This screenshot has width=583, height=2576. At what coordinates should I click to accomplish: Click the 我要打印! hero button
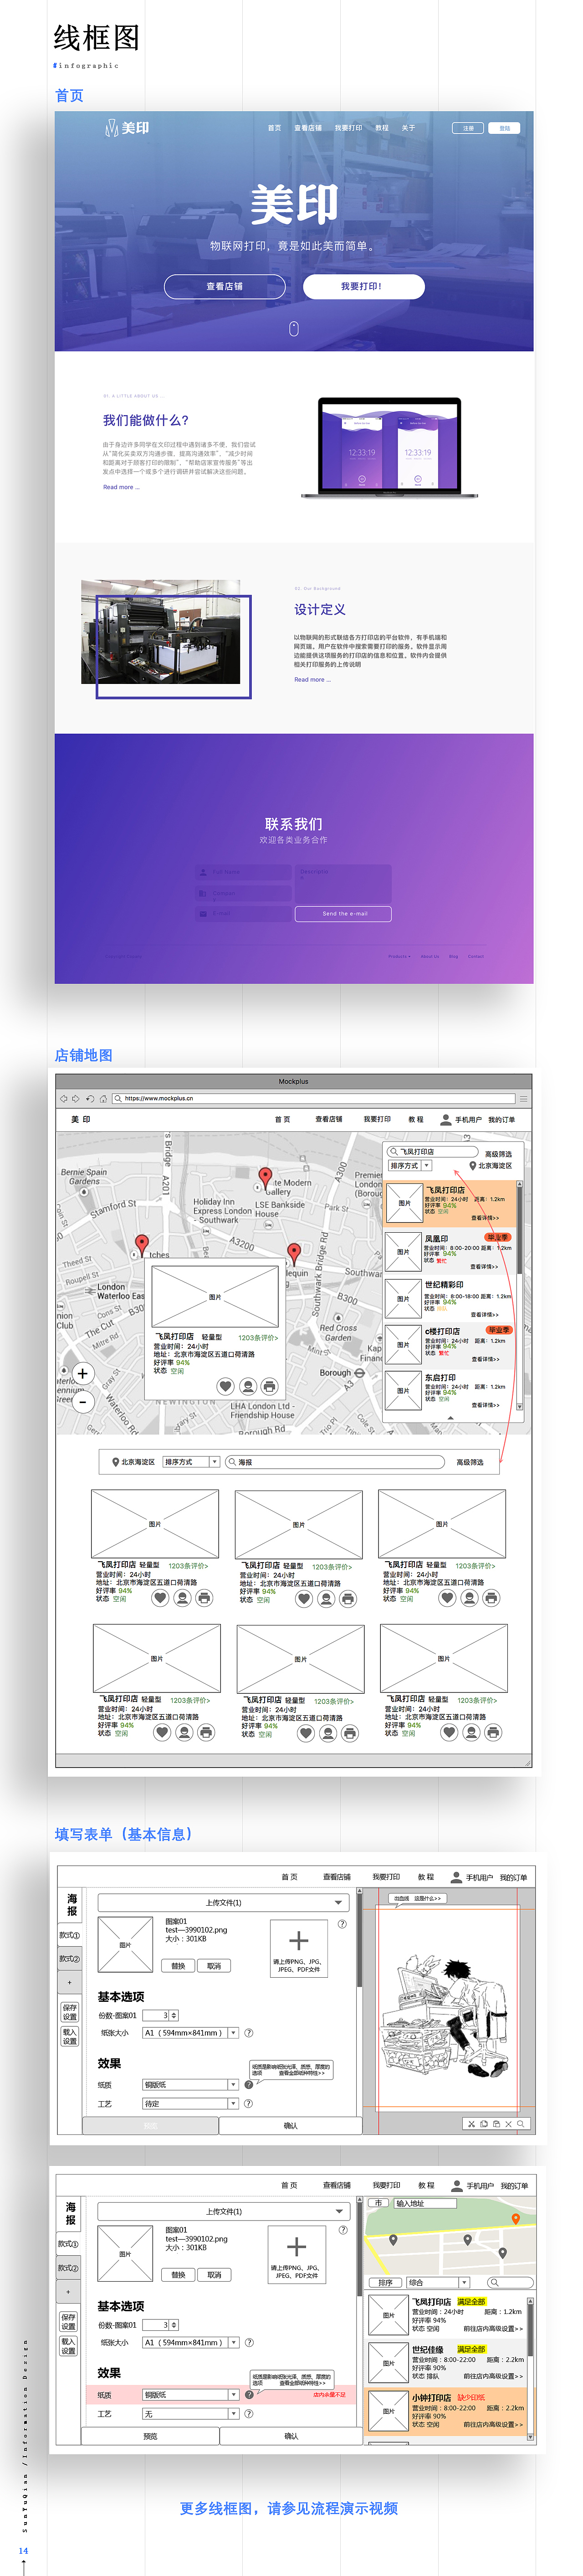pos(364,286)
